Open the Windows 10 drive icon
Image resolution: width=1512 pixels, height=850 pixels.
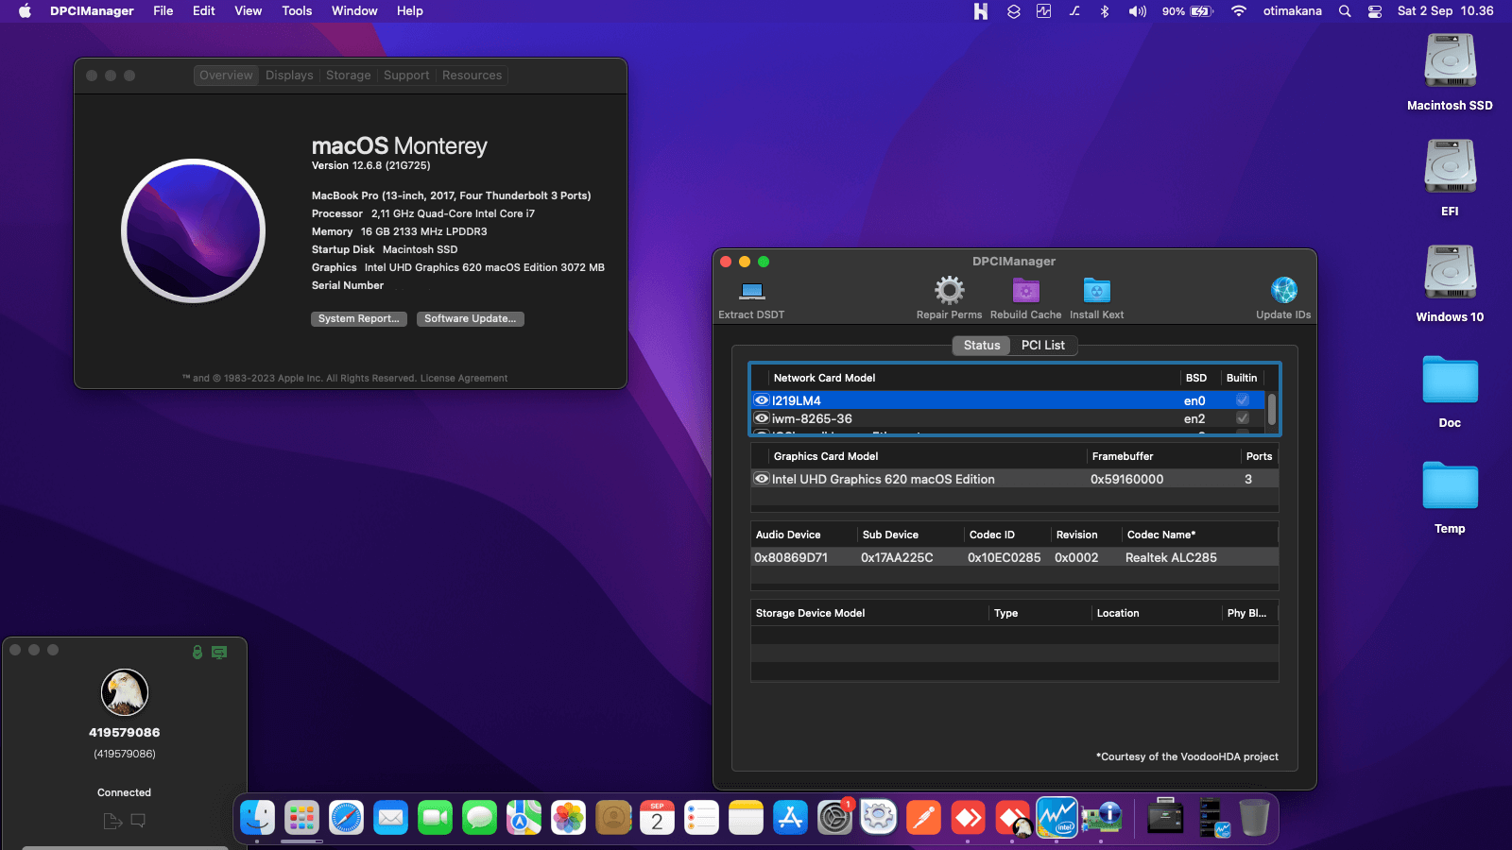point(1450,273)
